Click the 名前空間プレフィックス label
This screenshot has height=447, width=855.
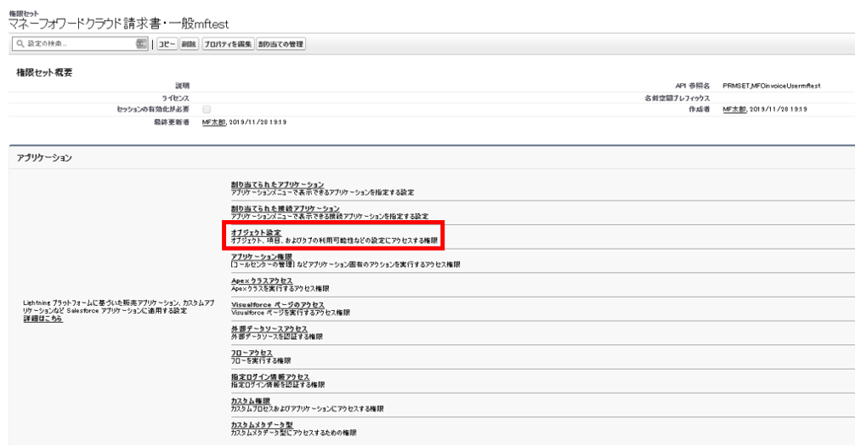(677, 99)
